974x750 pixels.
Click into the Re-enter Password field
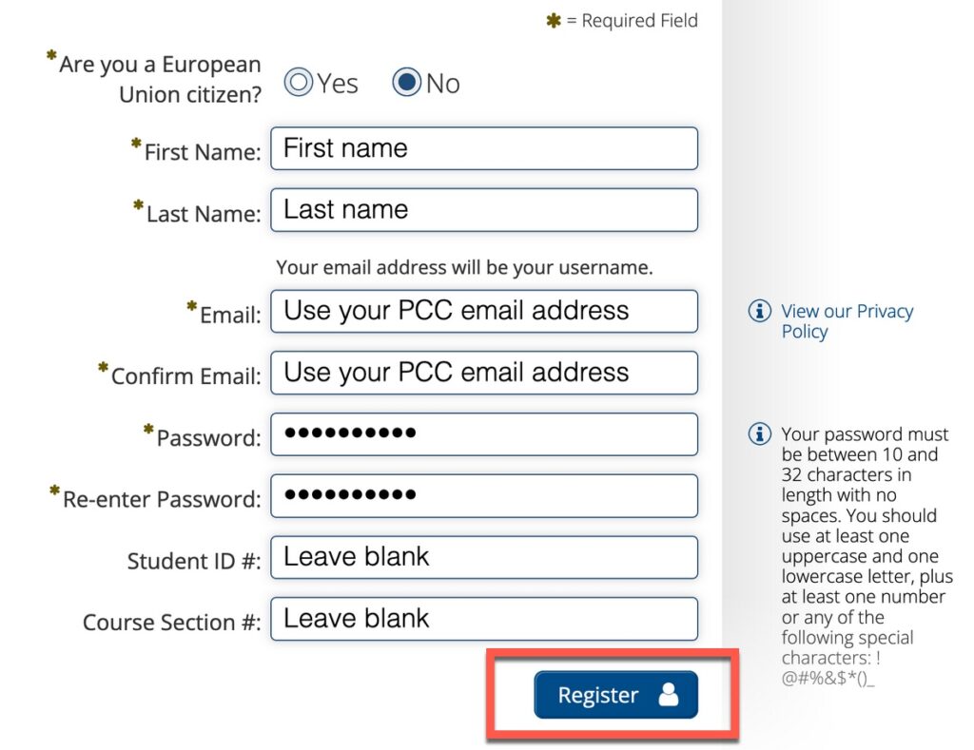point(483,495)
